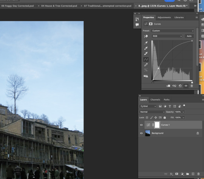Viewport: 204px width, 179px height.
Task: Create a new group folder
Action: coord(187,174)
